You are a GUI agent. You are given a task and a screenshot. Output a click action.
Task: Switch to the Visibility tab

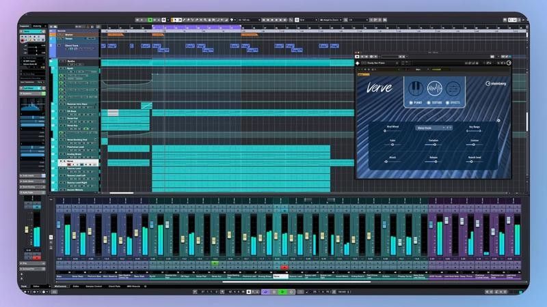(38, 26)
